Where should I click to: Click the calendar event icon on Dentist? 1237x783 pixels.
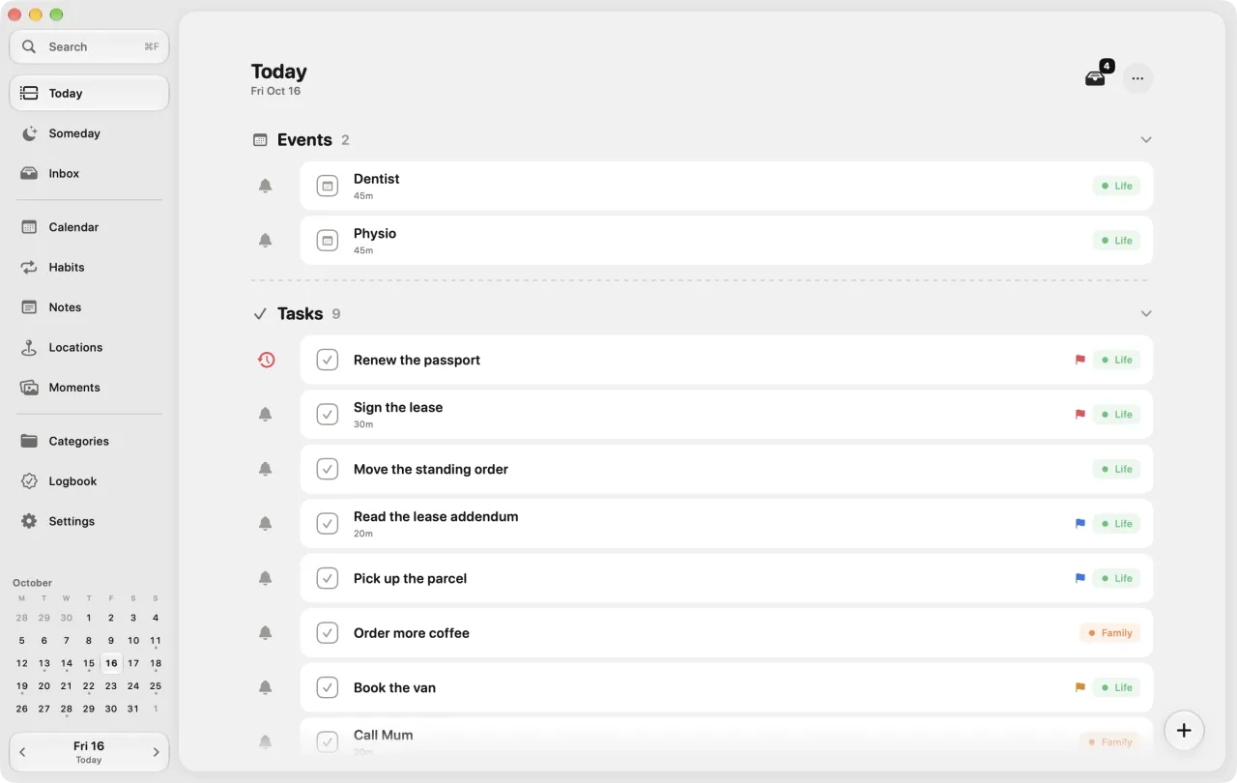coord(328,186)
